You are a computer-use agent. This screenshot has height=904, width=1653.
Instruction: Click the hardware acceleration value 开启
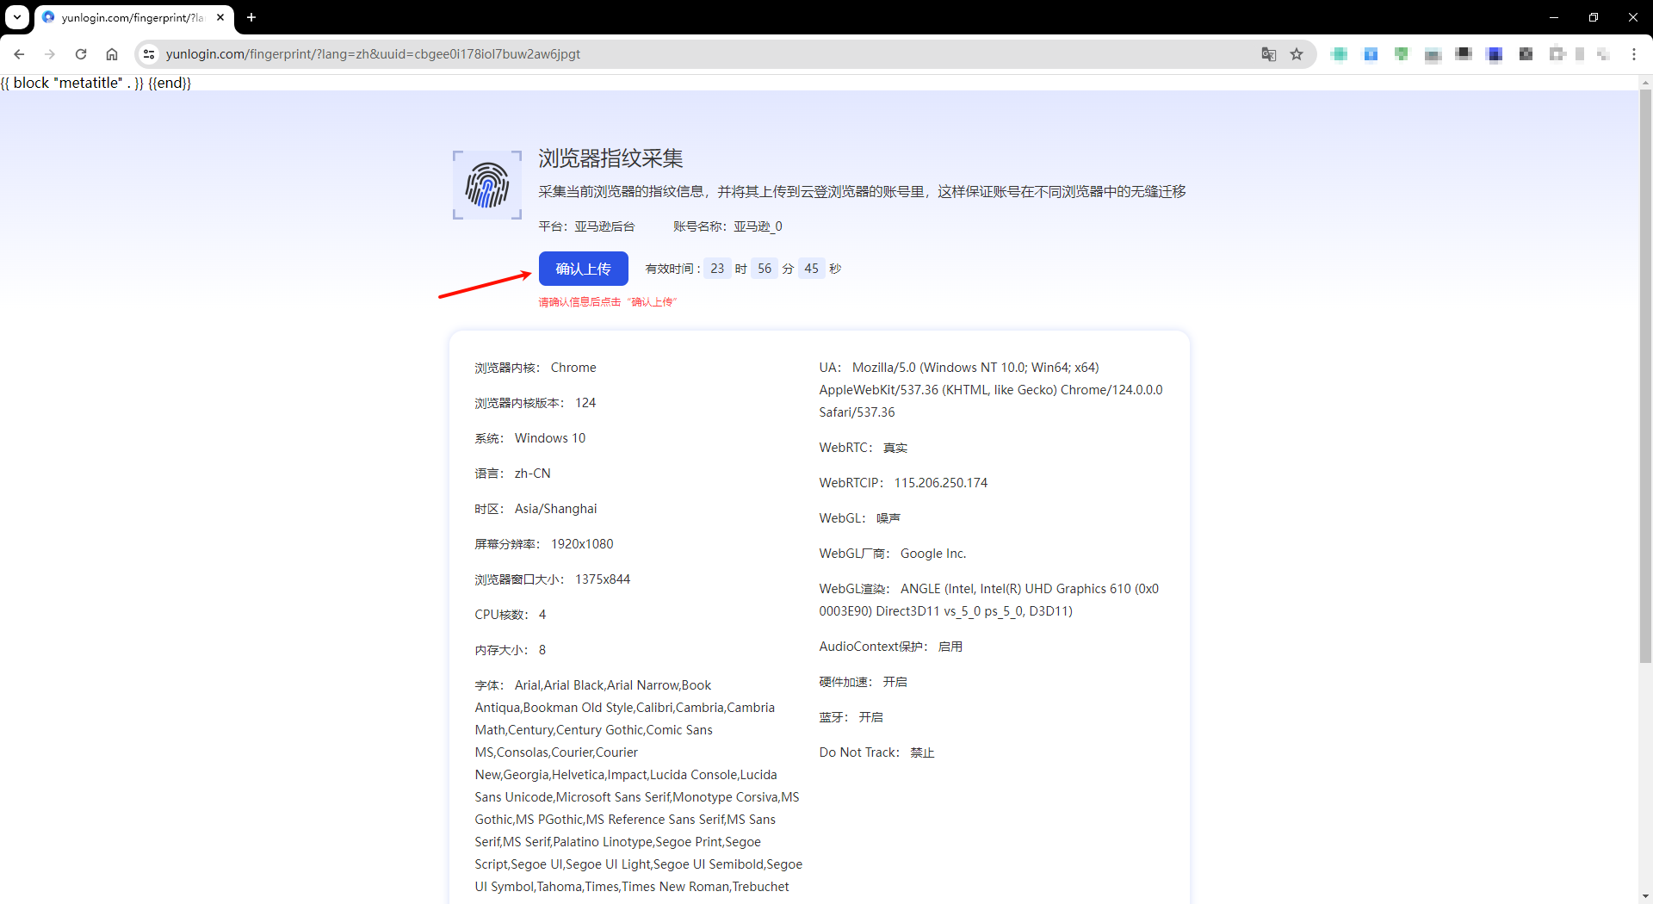[x=895, y=682]
